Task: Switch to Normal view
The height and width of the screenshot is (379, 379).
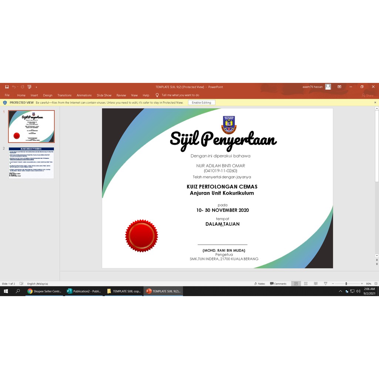Action: pos(296,284)
